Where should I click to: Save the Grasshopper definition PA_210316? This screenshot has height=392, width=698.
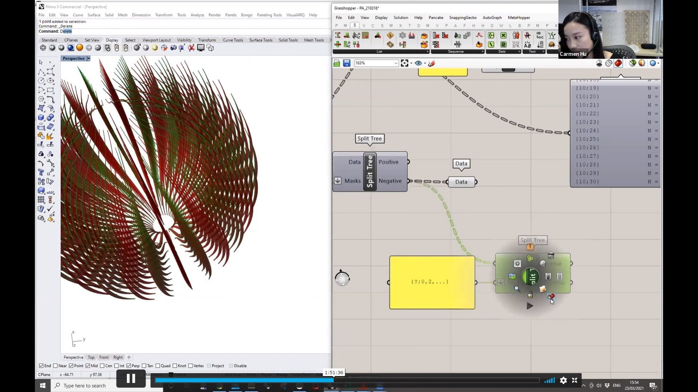coord(346,63)
